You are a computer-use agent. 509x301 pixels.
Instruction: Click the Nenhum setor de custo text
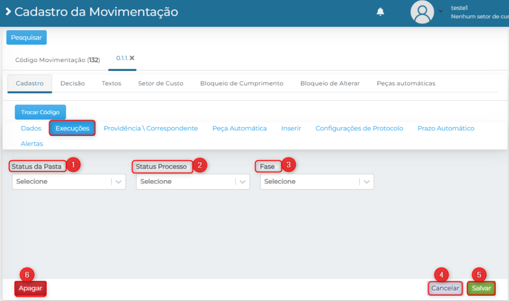click(x=480, y=17)
